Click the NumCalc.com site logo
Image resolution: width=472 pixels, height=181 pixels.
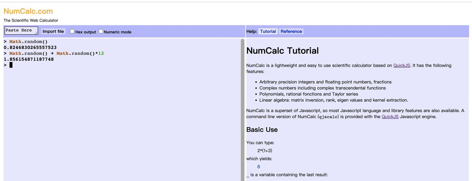click(x=28, y=11)
